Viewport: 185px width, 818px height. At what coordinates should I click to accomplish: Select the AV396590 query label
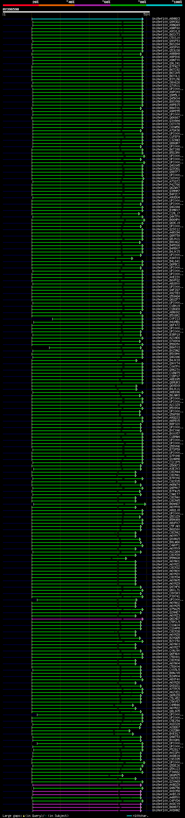coord(11,9)
